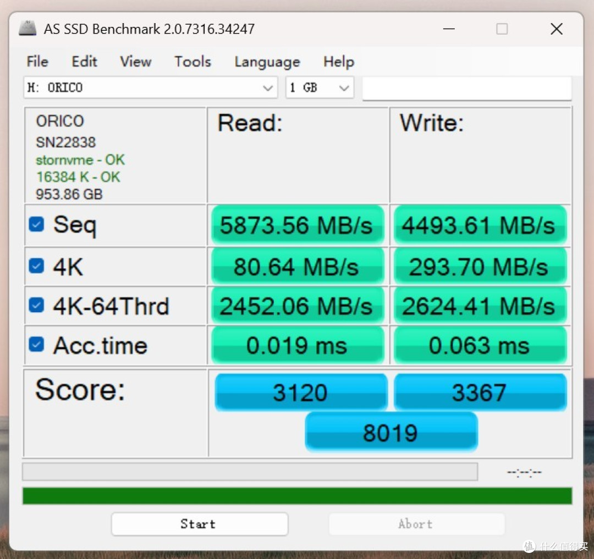
Task: Open the View menu
Action: coord(136,62)
